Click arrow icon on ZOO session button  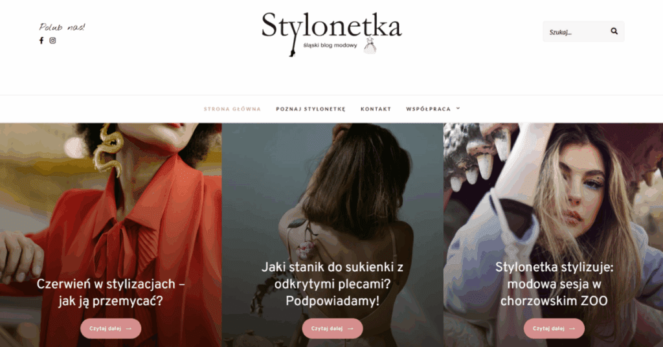pyautogui.click(x=572, y=329)
